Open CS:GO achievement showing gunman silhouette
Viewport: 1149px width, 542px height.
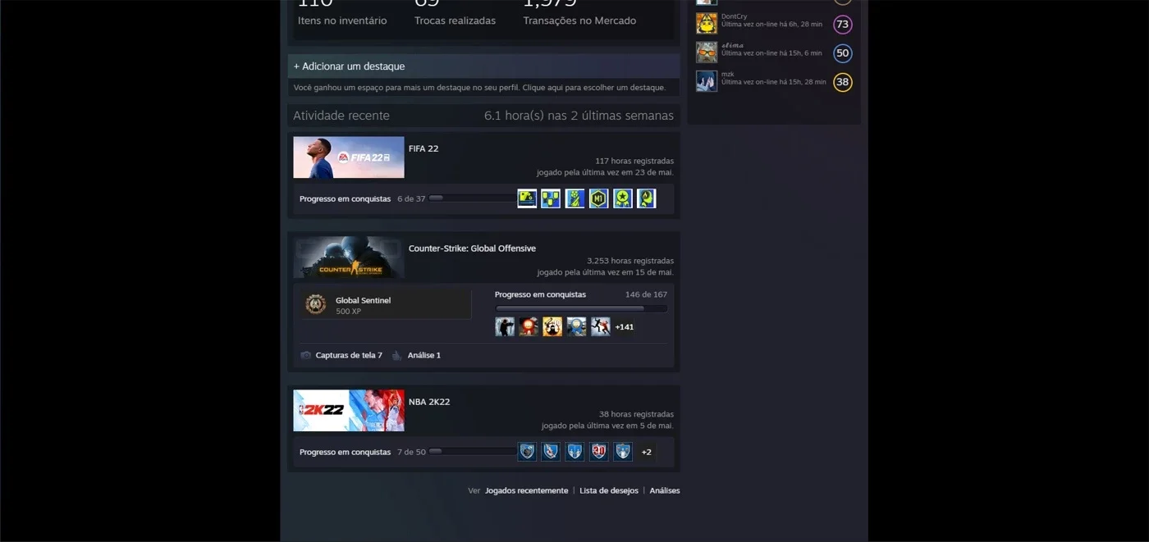point(505,326)
